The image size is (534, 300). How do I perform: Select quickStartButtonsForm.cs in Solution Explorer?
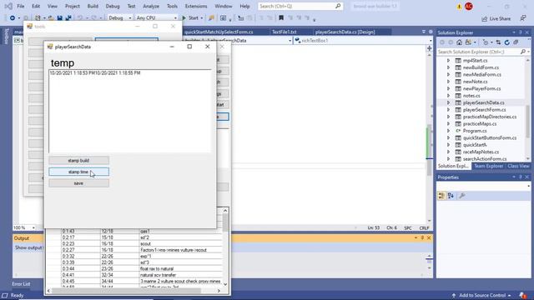click(x=490, y=138)
